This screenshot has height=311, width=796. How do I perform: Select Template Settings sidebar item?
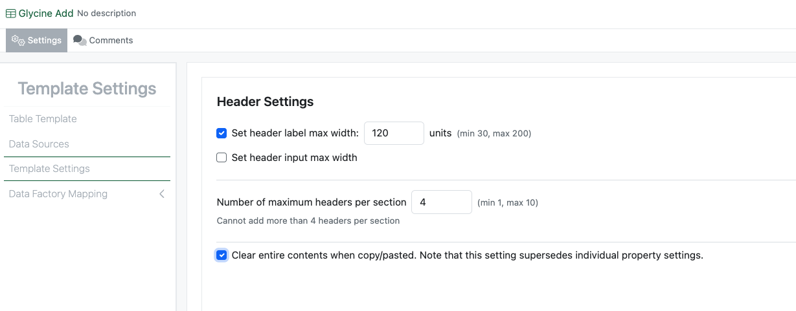pos(49,169)
